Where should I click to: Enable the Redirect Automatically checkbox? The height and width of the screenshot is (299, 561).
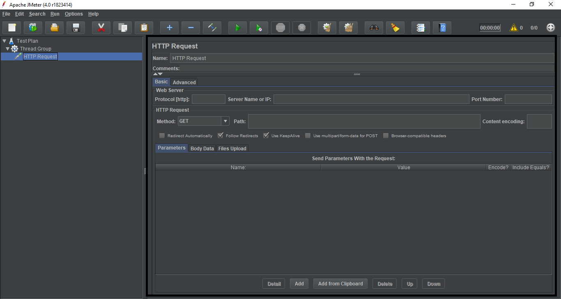[x=162, y=136]
